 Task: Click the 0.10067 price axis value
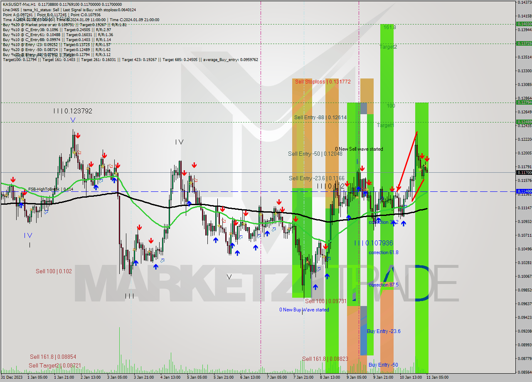[524, 276]
